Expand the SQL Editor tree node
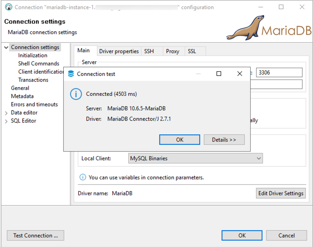Viewport: 313px width, 247px height. coord(6,121)
